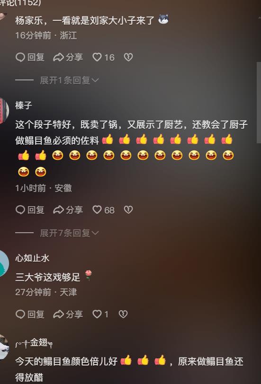The image size is (261, 384).
Task: Reply to the 三大爷这戏够足 comment
Action: pos(30,314)
